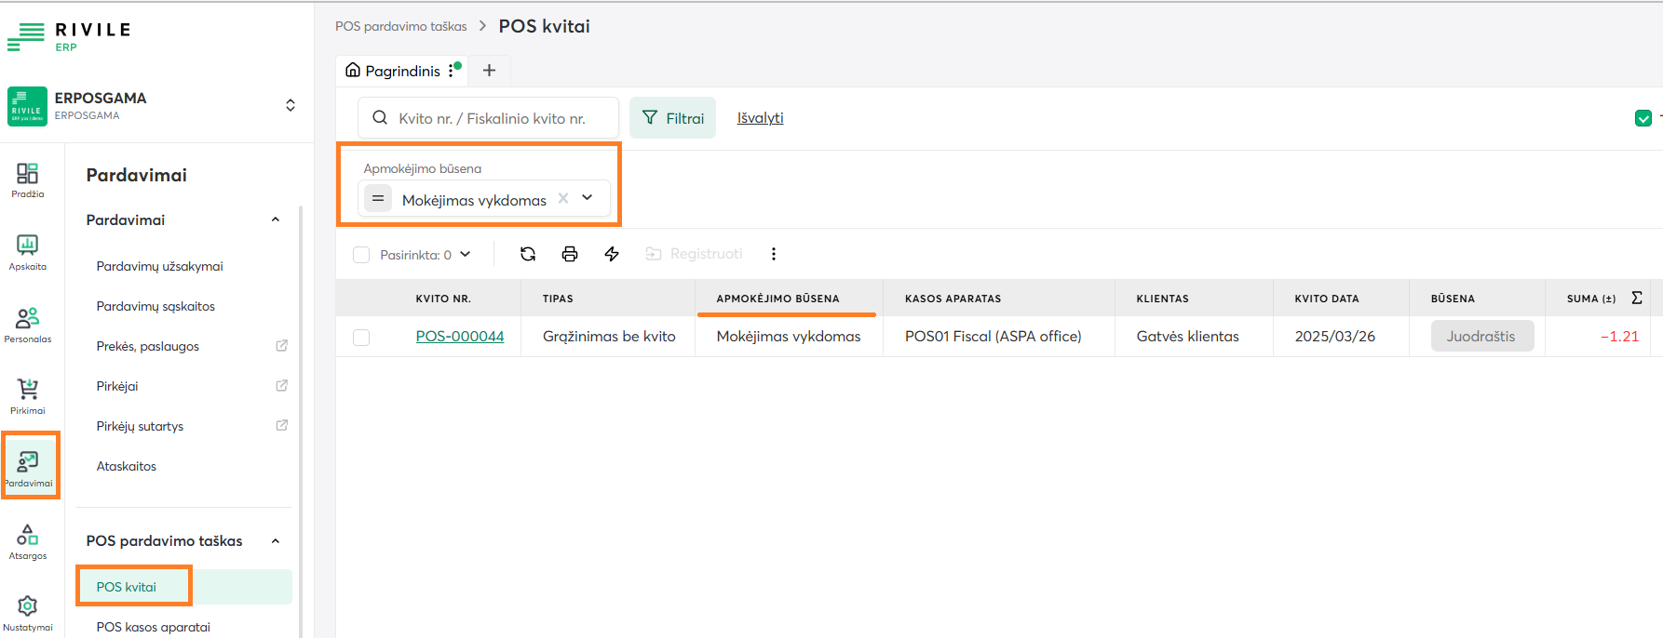Click the printer icon in toolbar

[570, 254]
